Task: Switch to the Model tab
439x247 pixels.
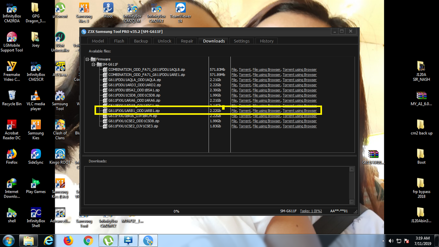Action: pyautogui.click(x=98, y=41)
